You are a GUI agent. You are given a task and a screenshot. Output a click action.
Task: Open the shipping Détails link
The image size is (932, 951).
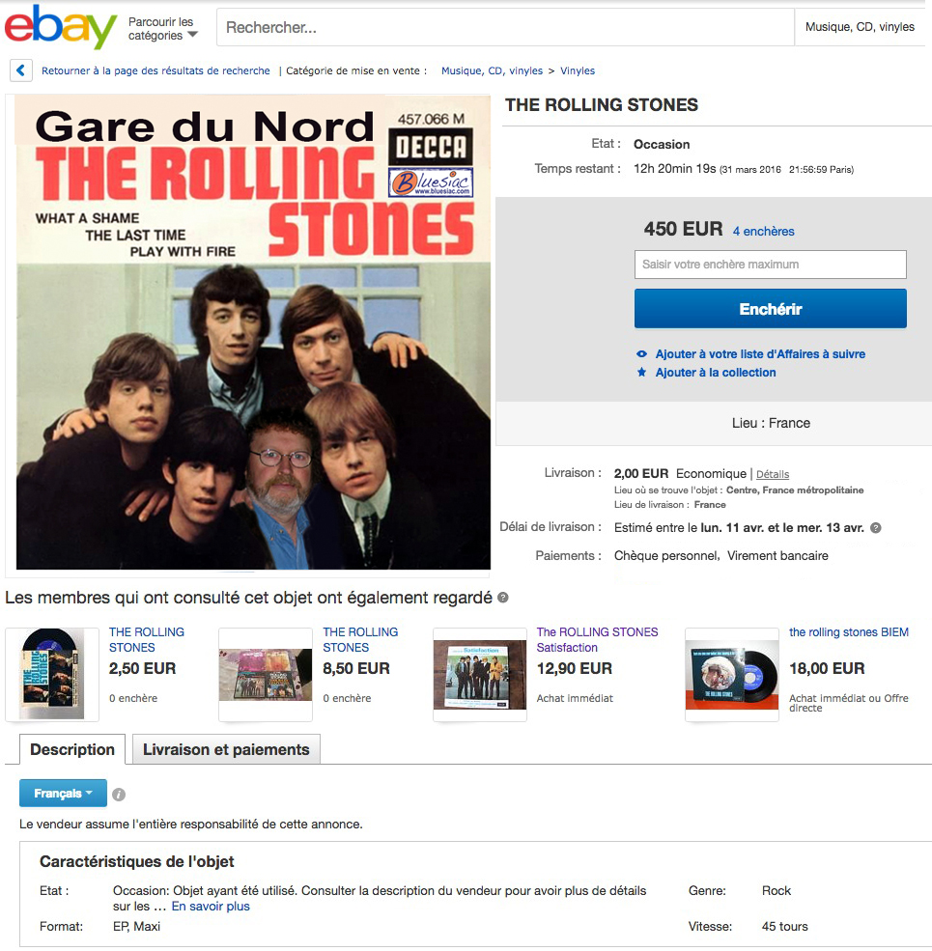point(772,475)
